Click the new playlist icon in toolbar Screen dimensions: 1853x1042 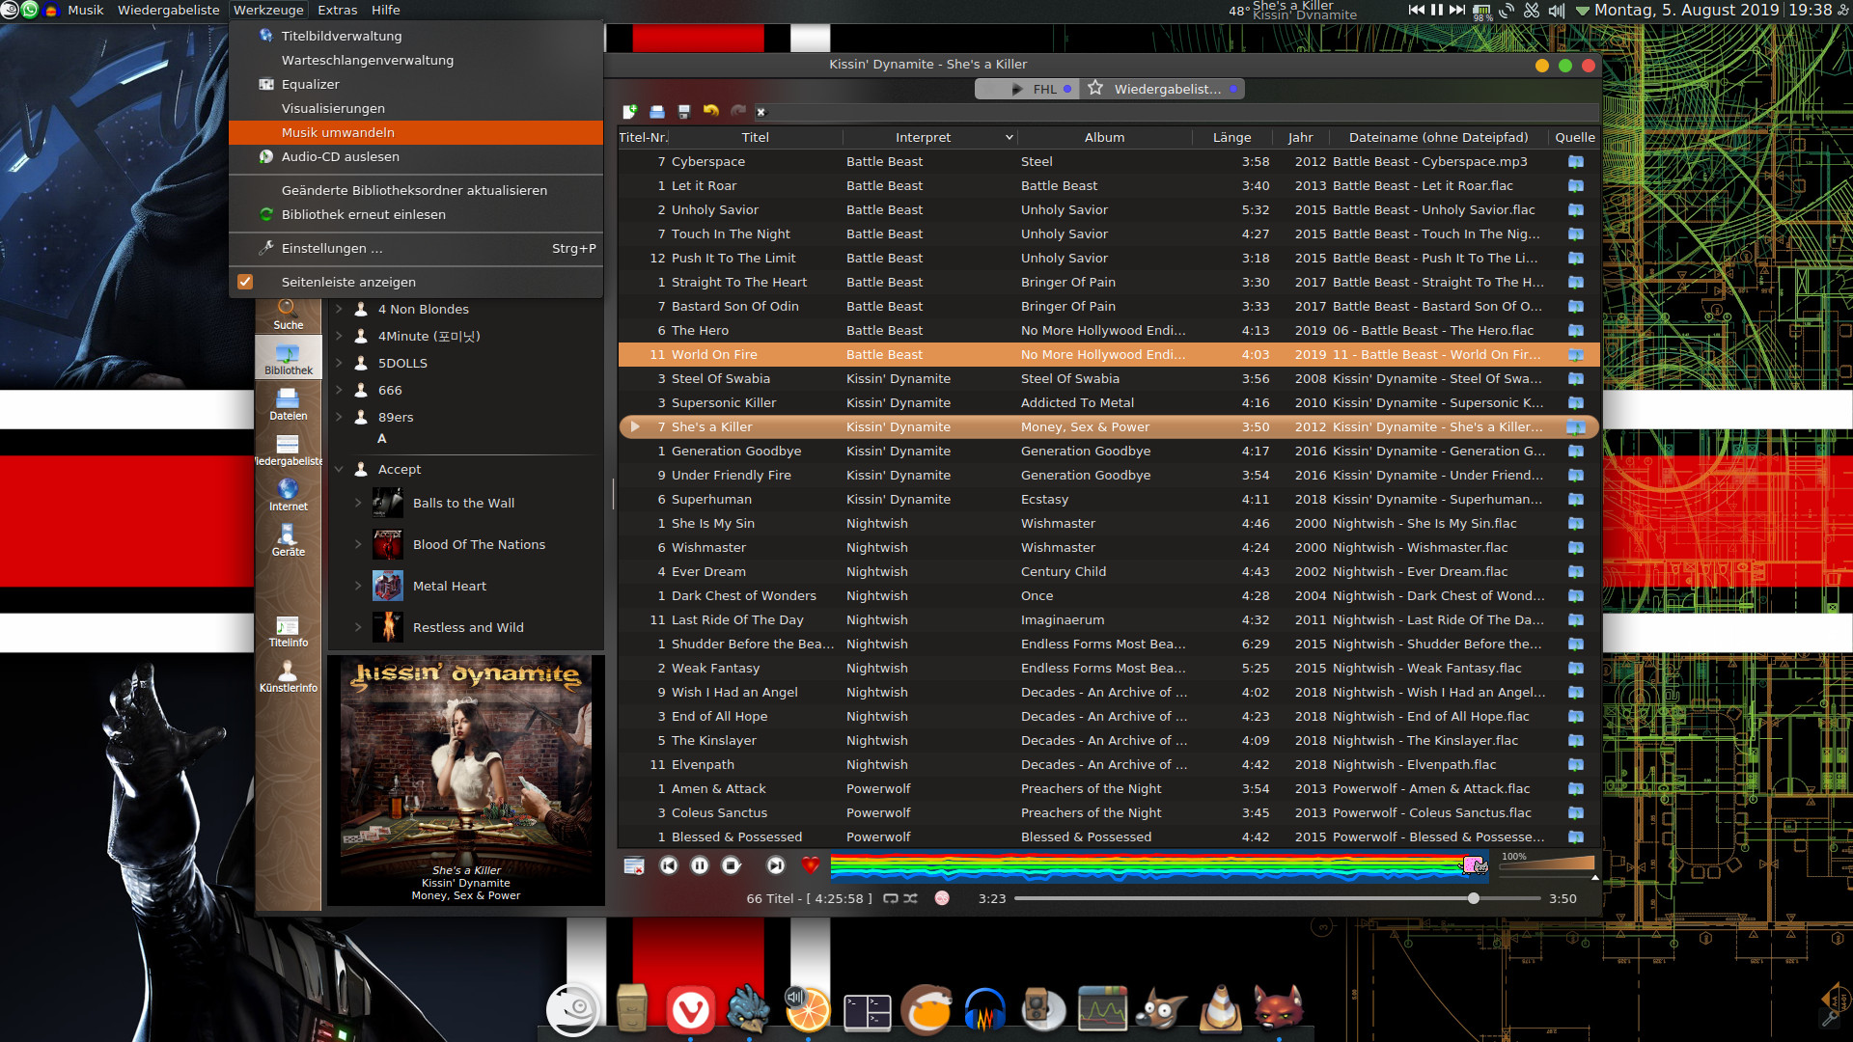(x=630, y=112)
